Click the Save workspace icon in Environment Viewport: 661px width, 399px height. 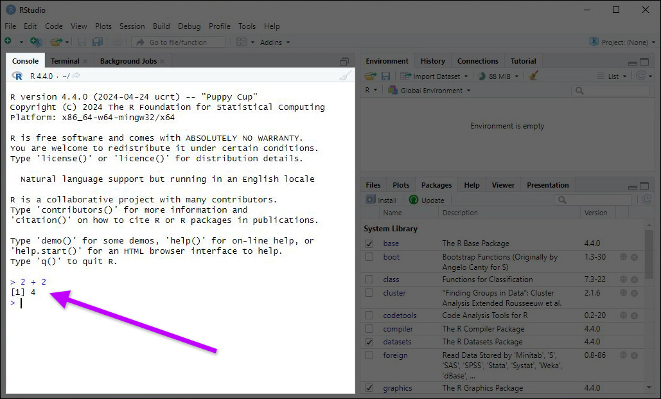tap(385, 76)
